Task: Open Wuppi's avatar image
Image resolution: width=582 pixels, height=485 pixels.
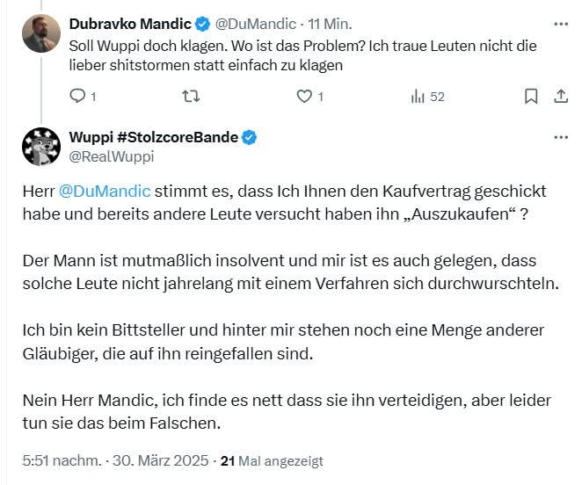Action: pos(41,147)
